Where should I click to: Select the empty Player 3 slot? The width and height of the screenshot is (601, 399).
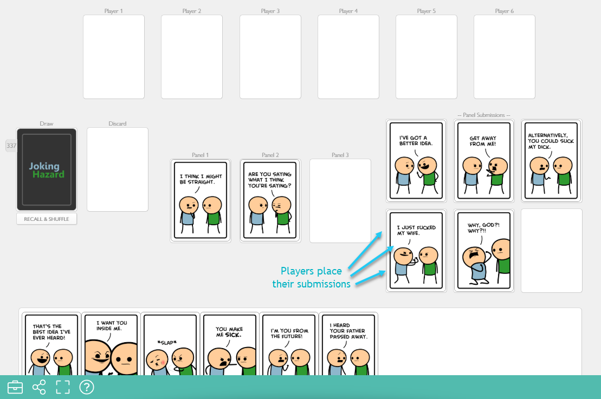coord(270,57)
